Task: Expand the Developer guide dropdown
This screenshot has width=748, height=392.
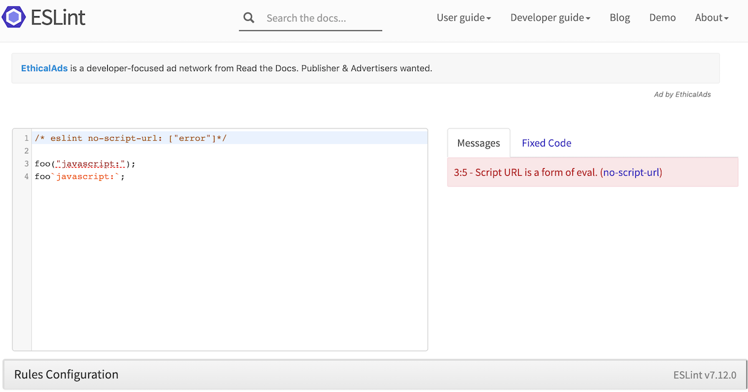Action: click(x=550, y=17)
